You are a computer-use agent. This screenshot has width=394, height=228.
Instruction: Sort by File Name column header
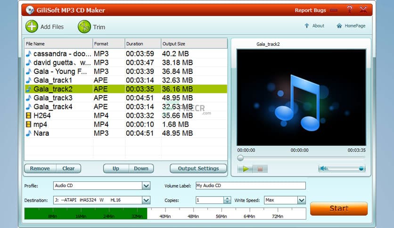click(58, 44)
